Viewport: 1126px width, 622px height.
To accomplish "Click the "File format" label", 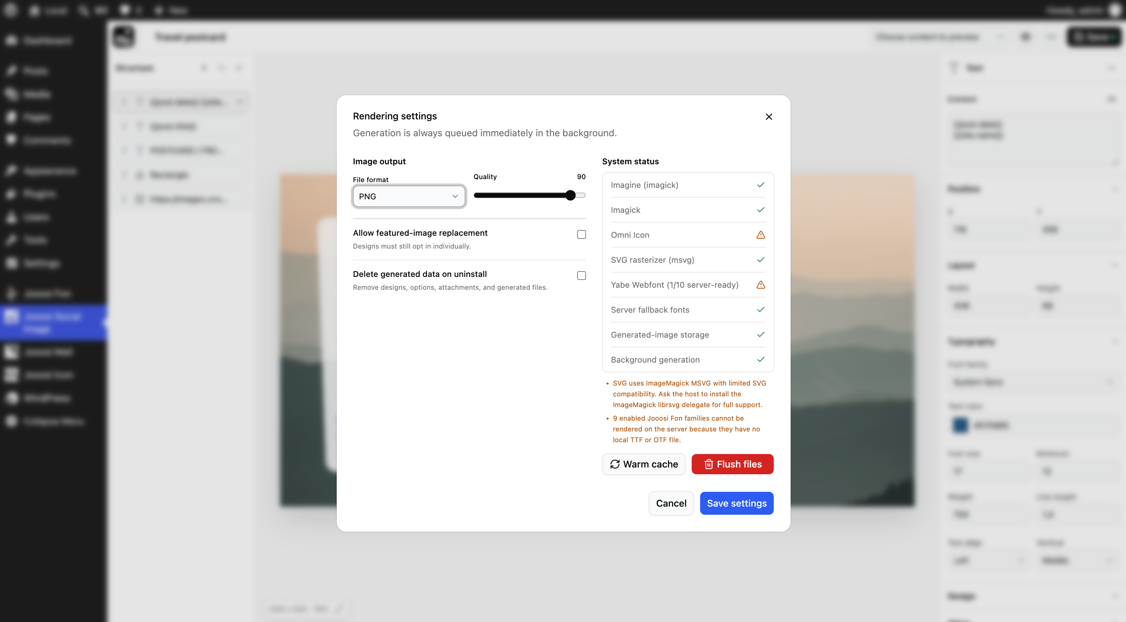I will tap(370, 180).
